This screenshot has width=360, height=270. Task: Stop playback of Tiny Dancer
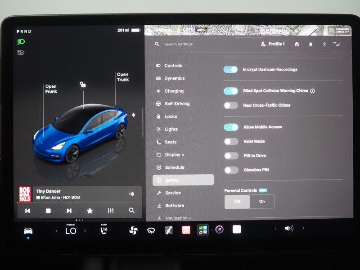(x=48, y=211)
